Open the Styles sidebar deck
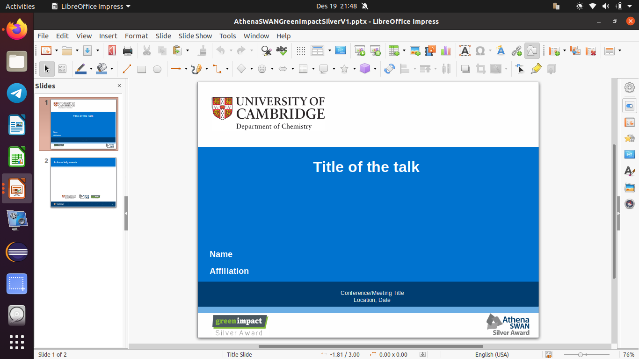This screenshot has height=359, width=639. click(x=630, y=171)
